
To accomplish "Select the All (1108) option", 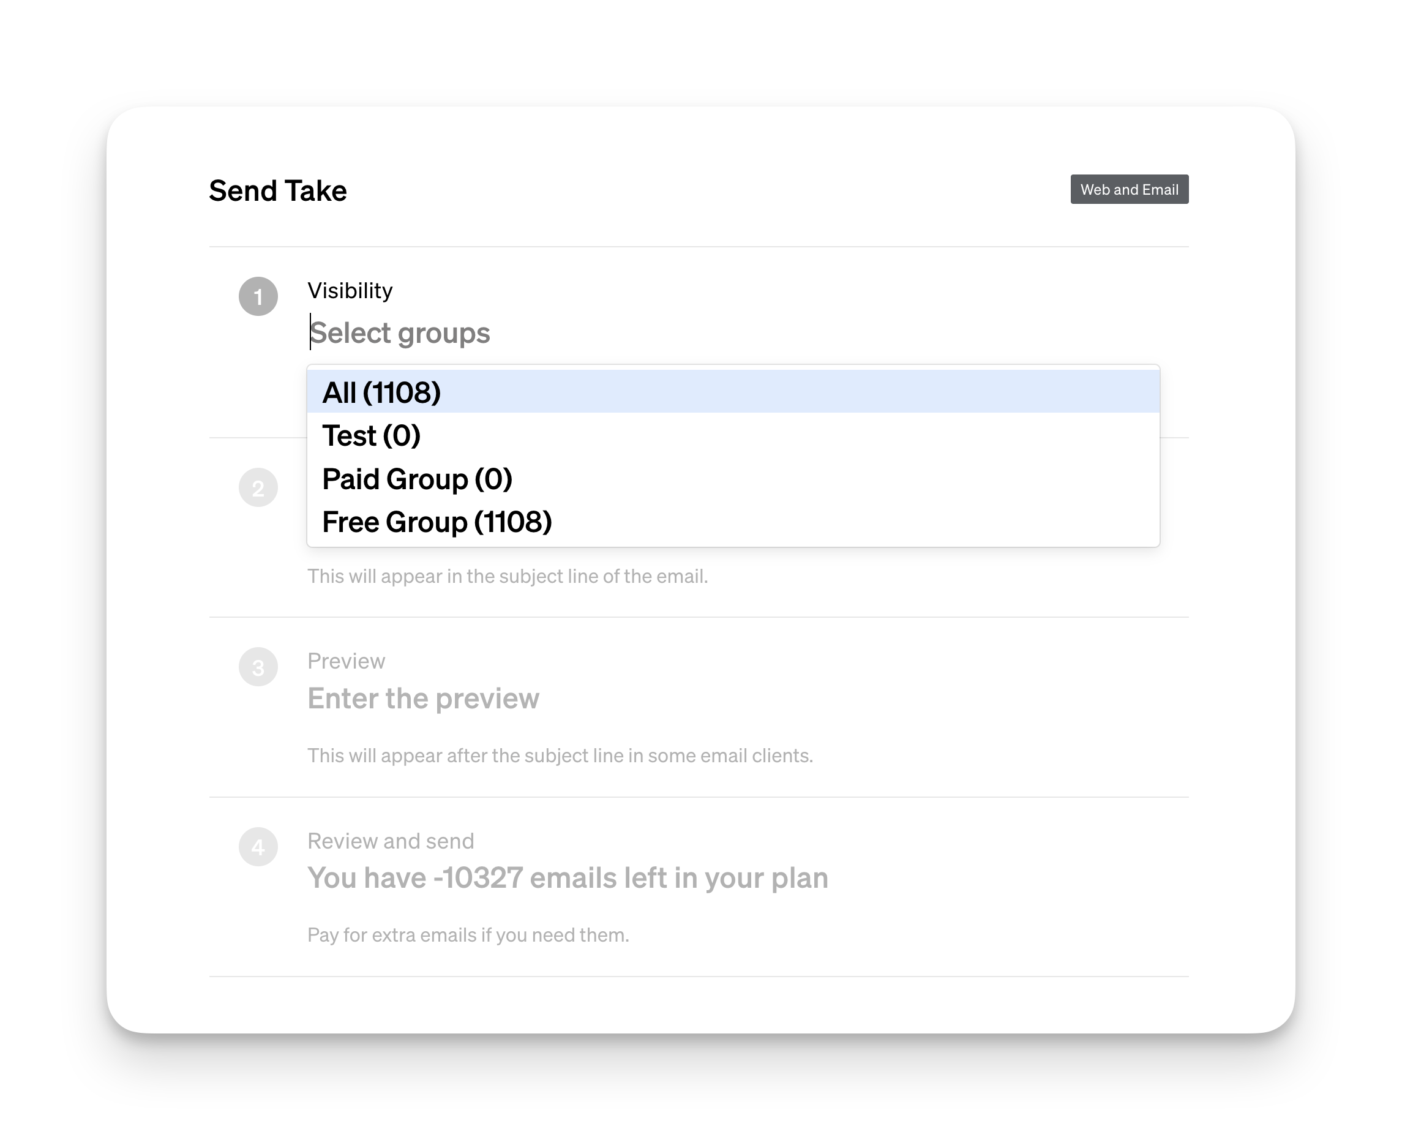I will (x=733, y=392).
